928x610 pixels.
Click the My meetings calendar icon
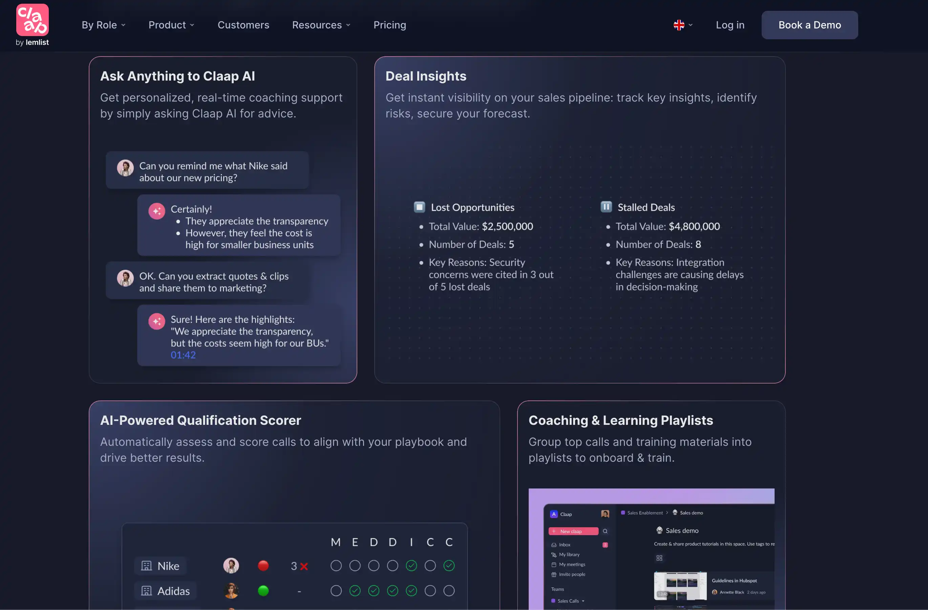pos(554,564)
